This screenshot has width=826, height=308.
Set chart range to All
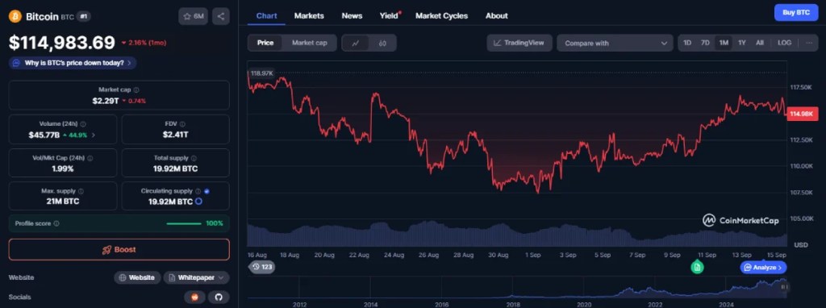759,43
